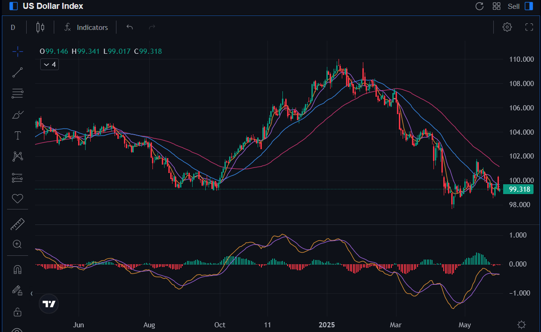
Task: Redo the chart action
Action: point(152,27)
